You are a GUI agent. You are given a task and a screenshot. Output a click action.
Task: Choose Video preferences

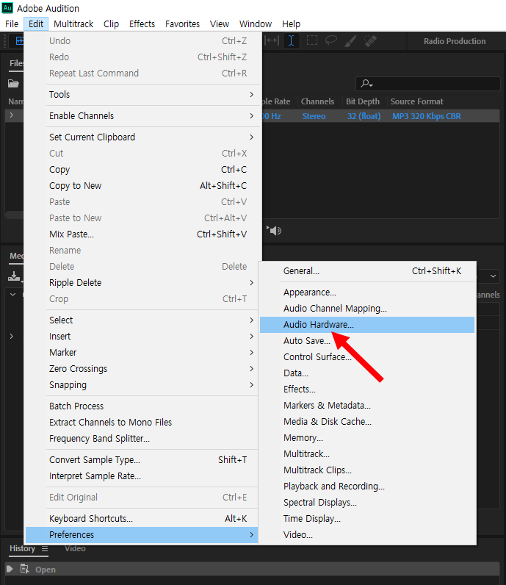click(367, 534)
